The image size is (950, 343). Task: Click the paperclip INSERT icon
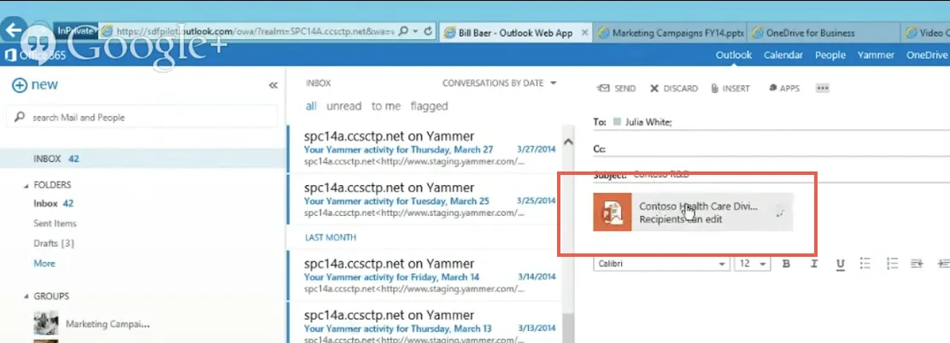click(716, 89)
